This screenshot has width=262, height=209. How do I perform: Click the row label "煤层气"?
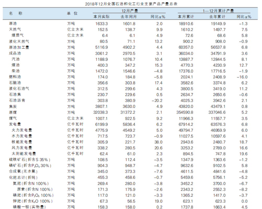(x=18, y=35)
